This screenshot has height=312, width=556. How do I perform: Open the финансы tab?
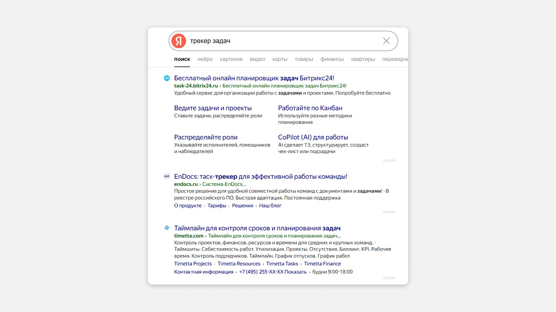[332, 59]
